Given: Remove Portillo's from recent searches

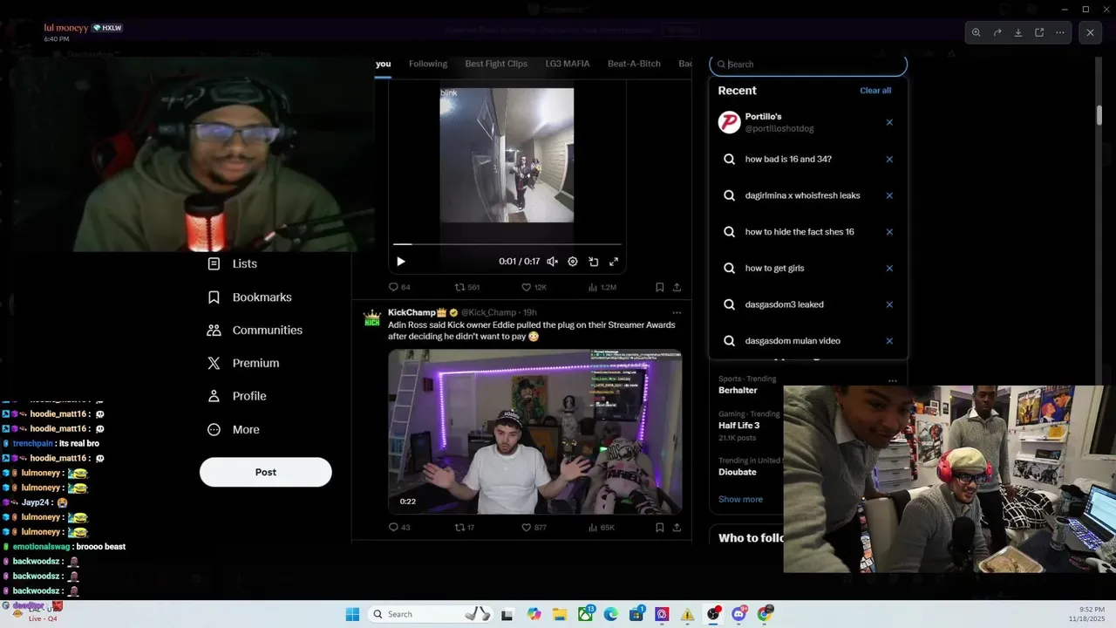Looking at the screenshot, I should coord(889,122).
